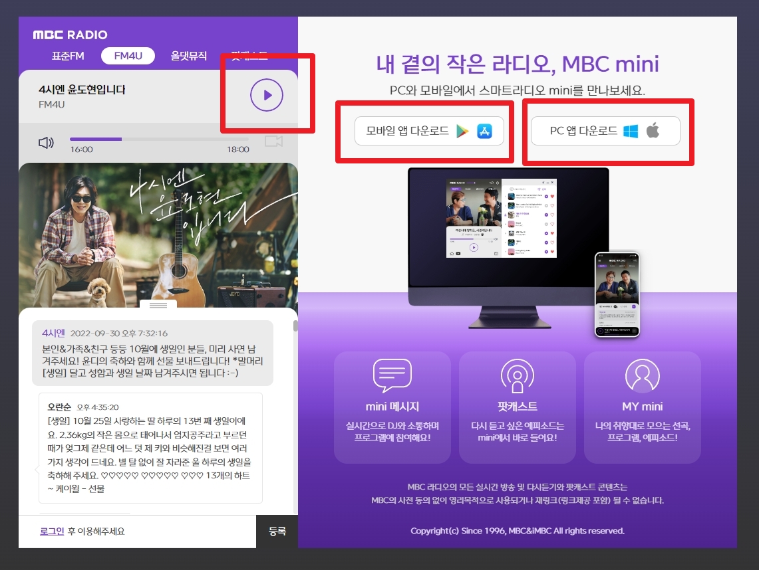Mute the radio with the speaker icon
This screenshot has width=759, height=570.
pos(46,143)
